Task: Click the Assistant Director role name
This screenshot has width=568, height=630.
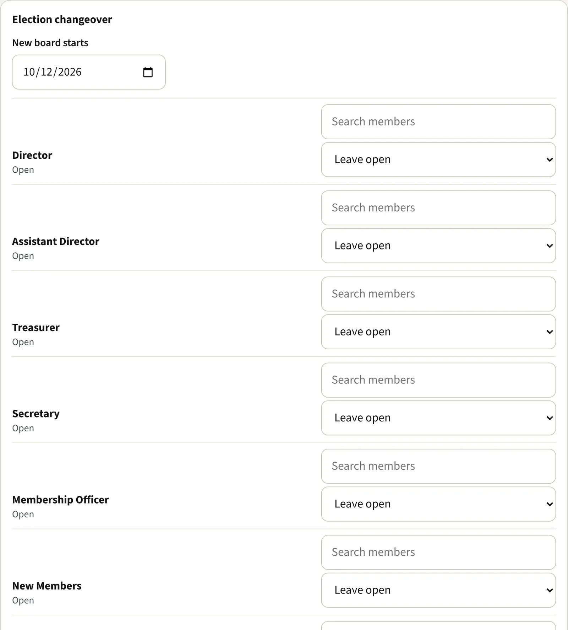Action: 56,241
